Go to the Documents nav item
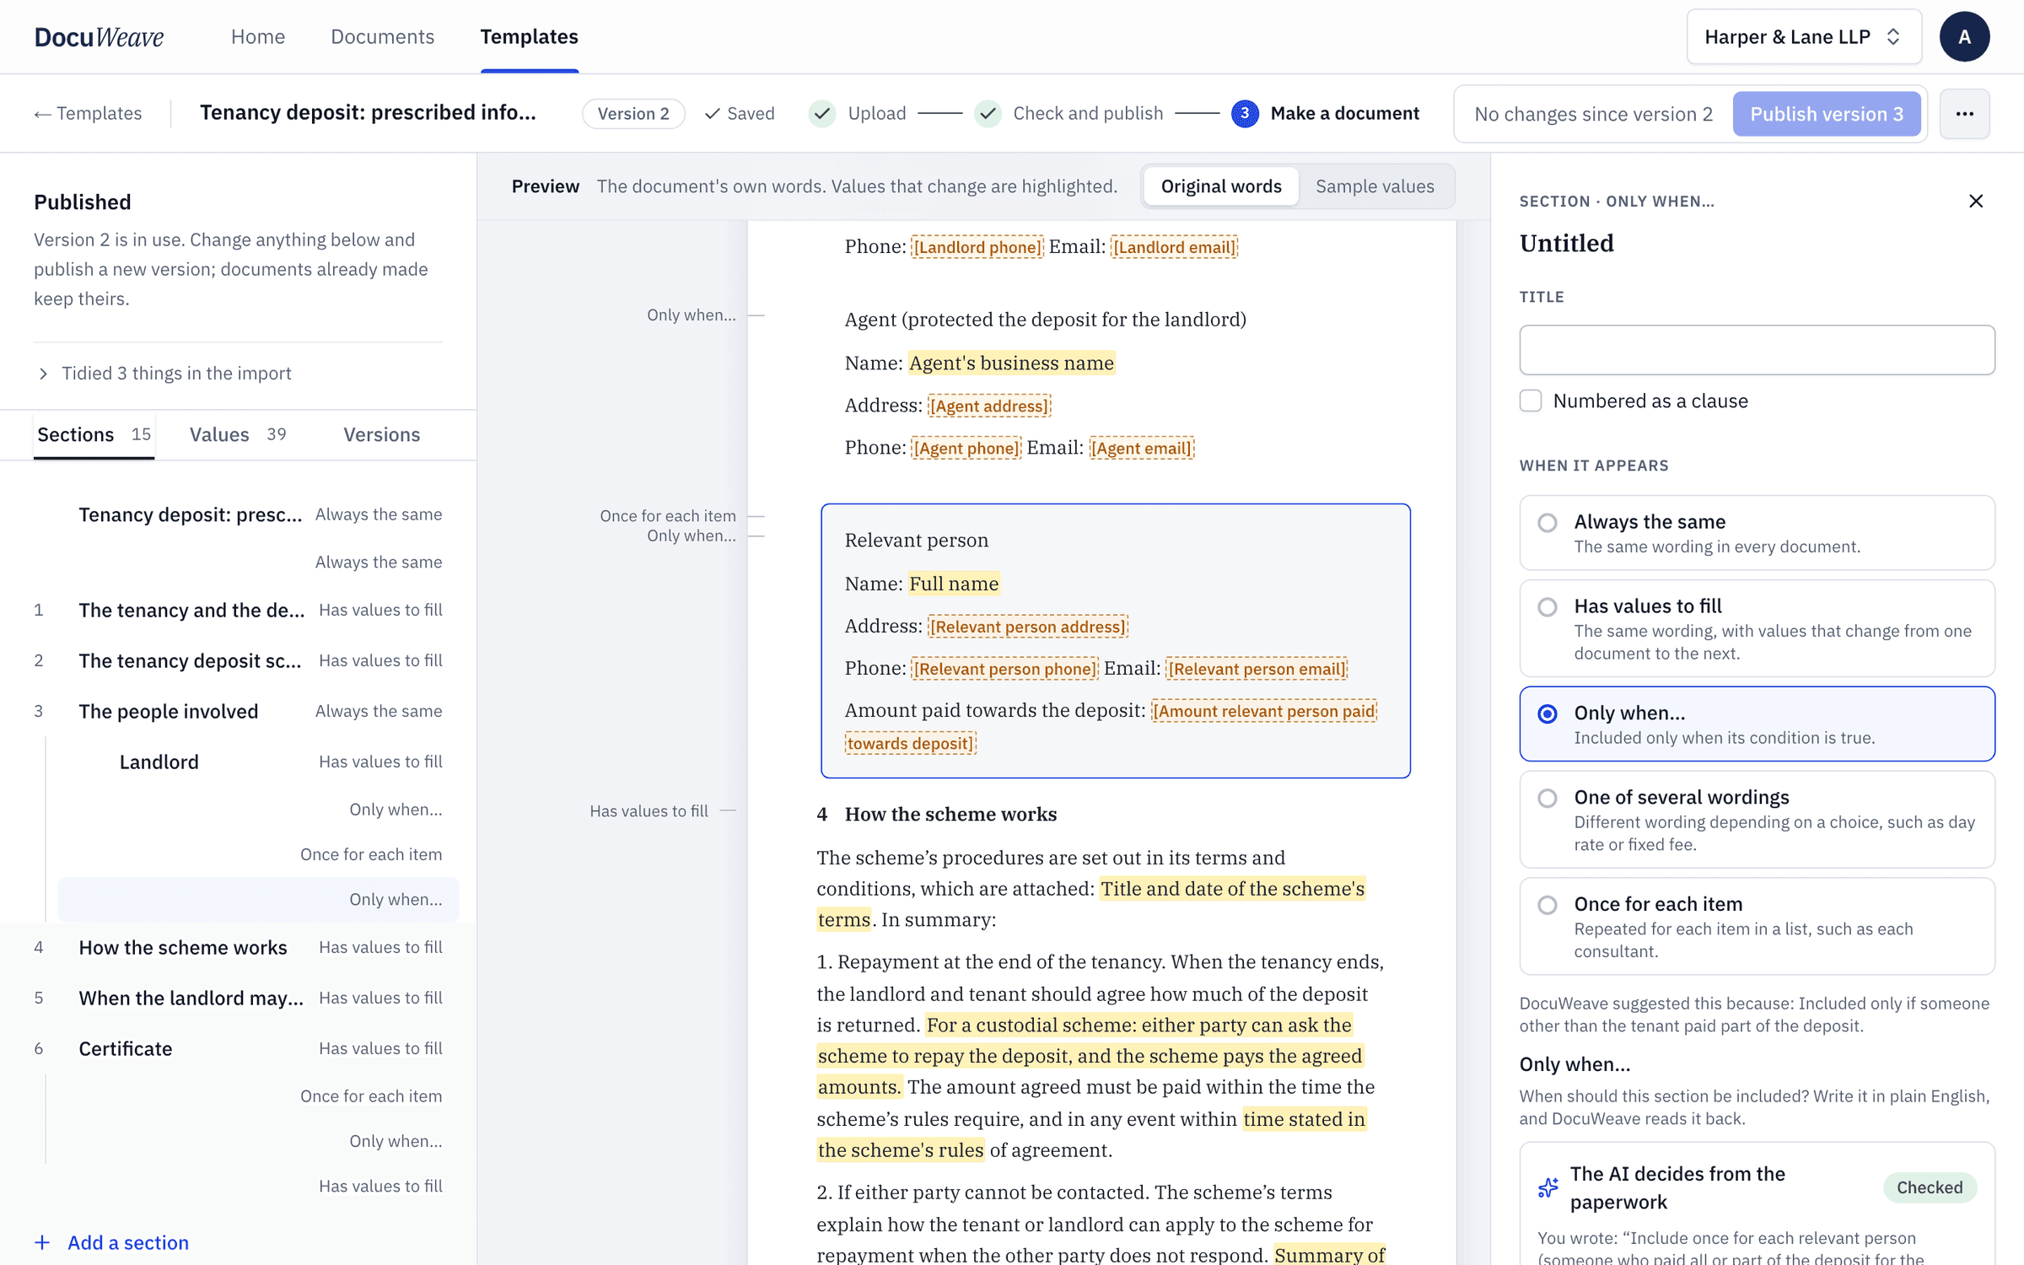This screenshot has width=2024, height=1265. pyautogui.click(x=382, y=36)
